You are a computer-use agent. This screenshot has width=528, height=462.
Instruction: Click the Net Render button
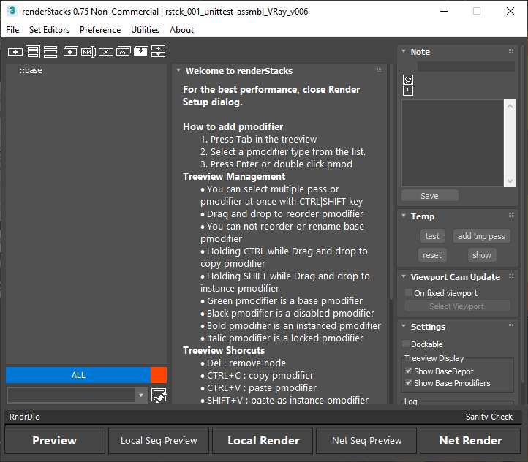(470, 441)
